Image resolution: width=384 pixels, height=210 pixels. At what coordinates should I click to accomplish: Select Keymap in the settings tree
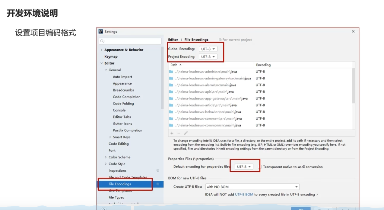(111, 57)
